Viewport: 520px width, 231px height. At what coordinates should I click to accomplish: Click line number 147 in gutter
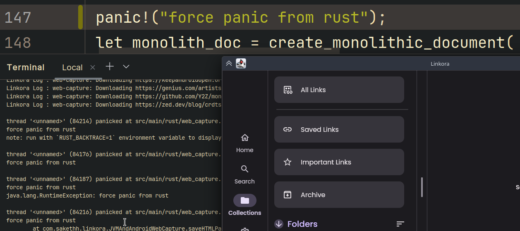tap(18, 17)
